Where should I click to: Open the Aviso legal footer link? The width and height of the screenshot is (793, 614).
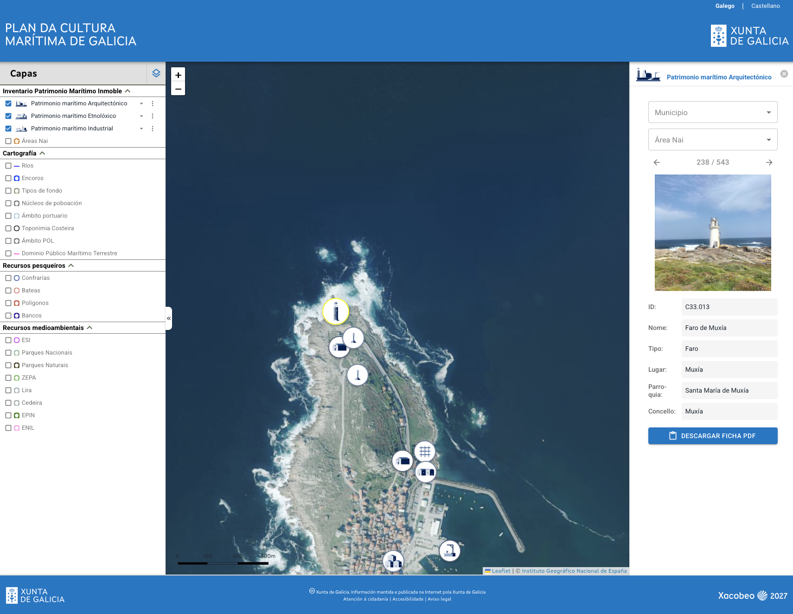click(x=439, y=599)
